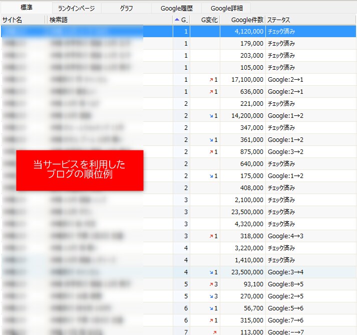Click the down arrow in the 56,700 row
Image resolution: width=357 pixels, height=335 pixels.
point(211,308)
